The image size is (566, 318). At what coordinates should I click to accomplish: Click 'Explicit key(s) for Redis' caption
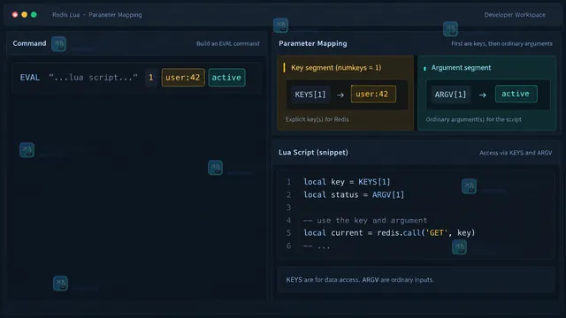317,119
